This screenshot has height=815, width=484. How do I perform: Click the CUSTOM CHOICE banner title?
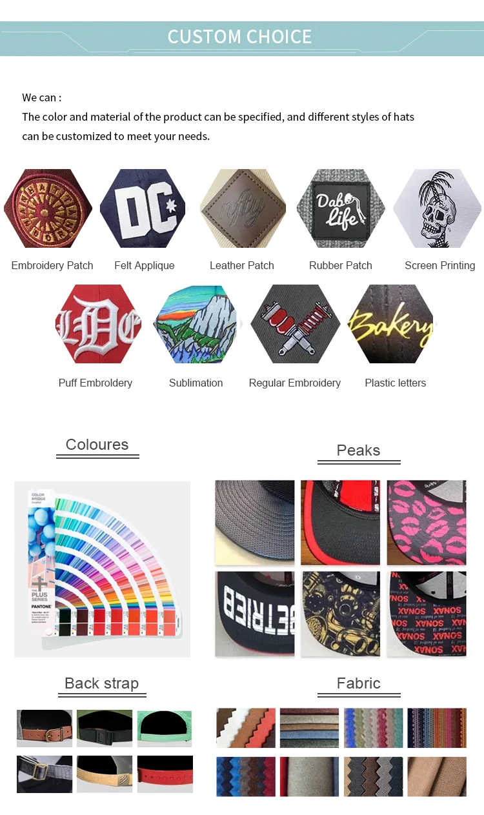coord(239,37)
